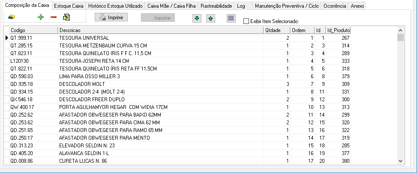Click the red minus remove item icon
Viewport: 417px width, 173px height.
tap(54, 18)
